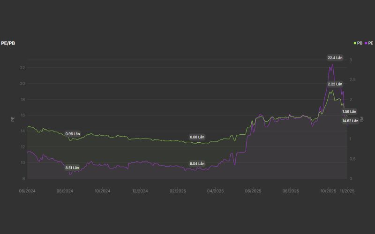
Task: Select the 0.96 Lần data label
Action: tap(73, 134)
